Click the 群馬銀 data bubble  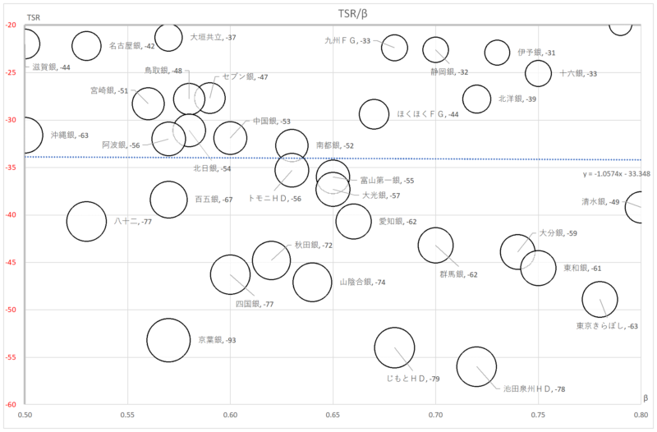pyautogui.click(x=436, y=246)
